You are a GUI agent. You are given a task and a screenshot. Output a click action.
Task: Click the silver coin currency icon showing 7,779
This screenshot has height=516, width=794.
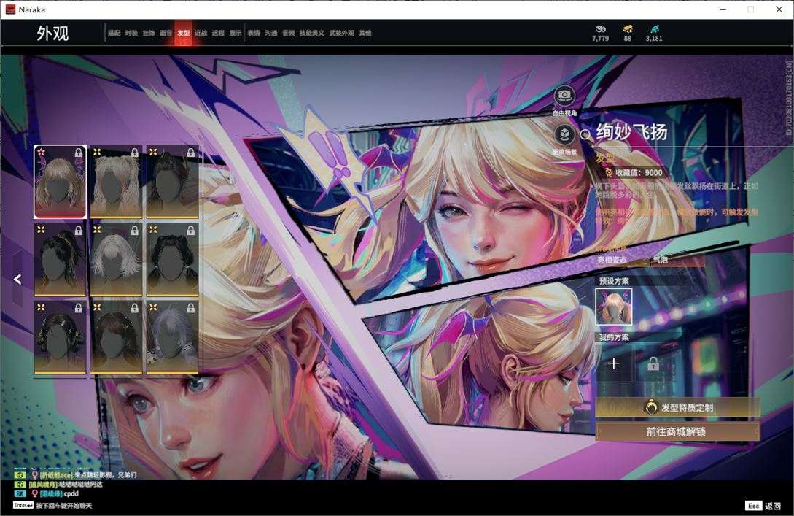point(601,29)
